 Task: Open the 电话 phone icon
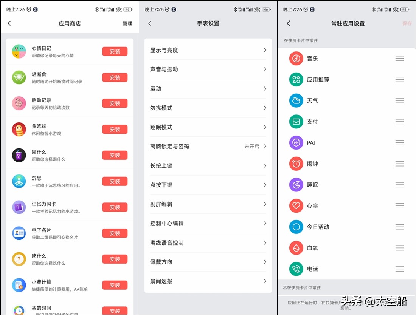point(296,269)
